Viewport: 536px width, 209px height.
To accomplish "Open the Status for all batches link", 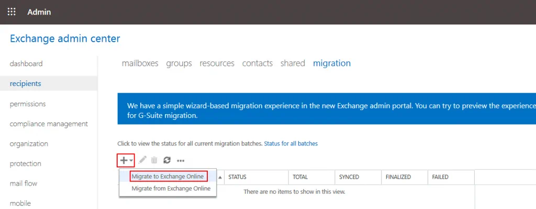I will tap(291, 143).
